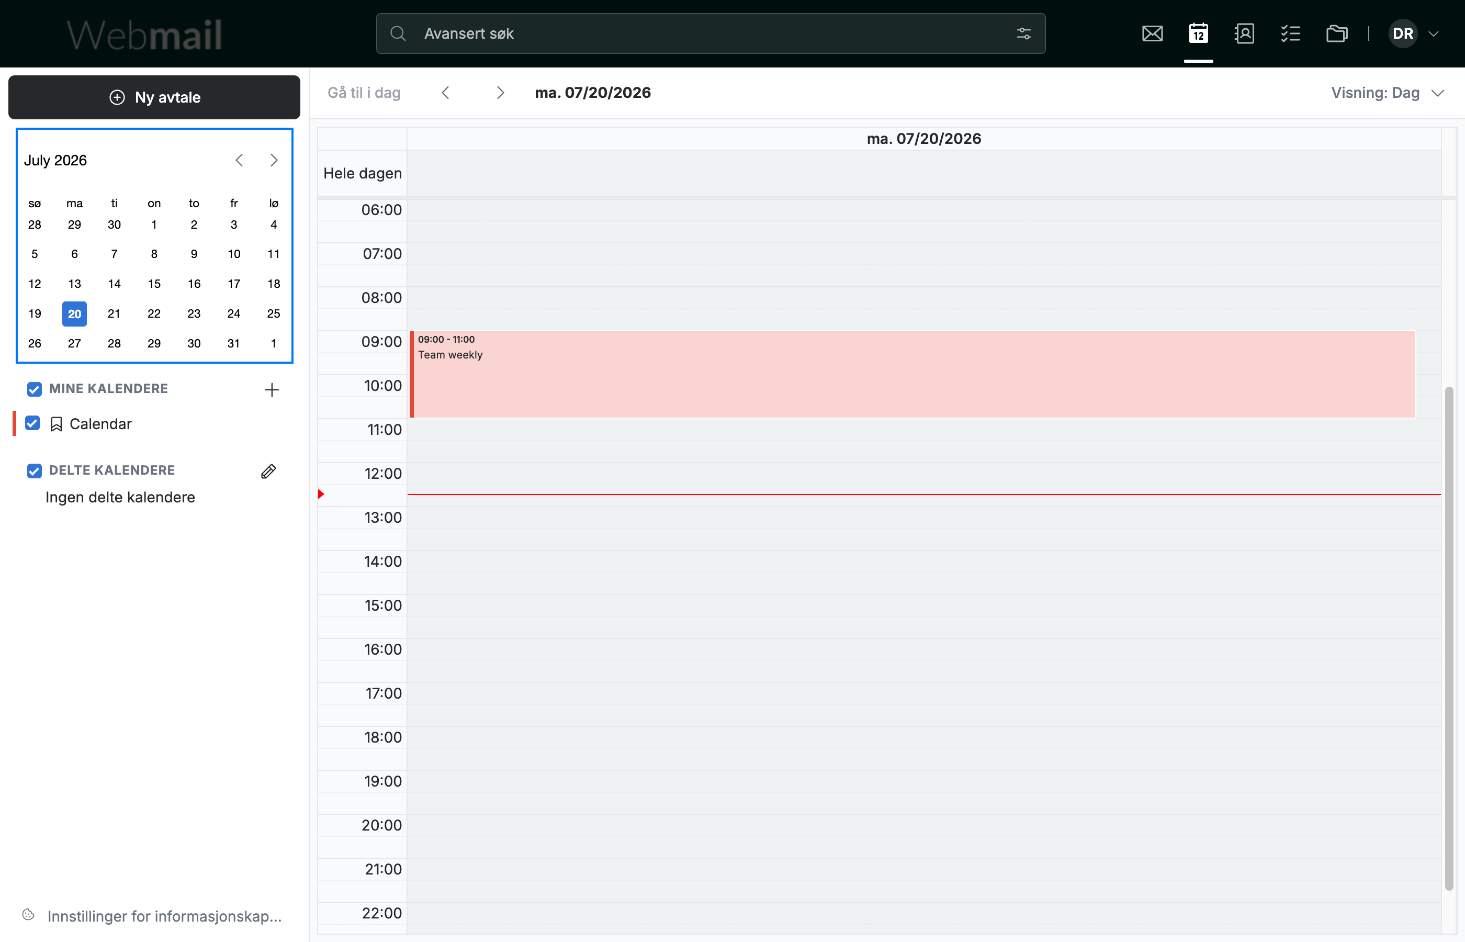Expand the user account menu chevron
This screenshot has height=942, width=1465.
pyautogui.click(x=1433, y=34)
